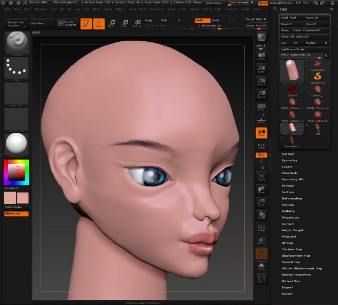Screen dimensions: 338x305
Task: Select the top shelf Scale tool
Action: coord(124,24)
